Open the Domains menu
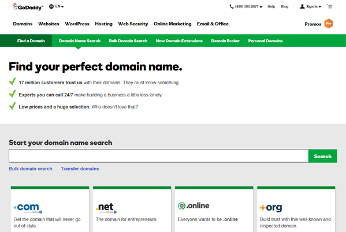This screenshot has height=232, width=346. click(23, 24)
